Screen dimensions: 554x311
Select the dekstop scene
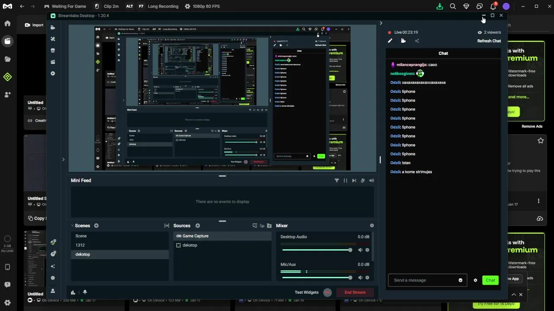tap(120, 254)
